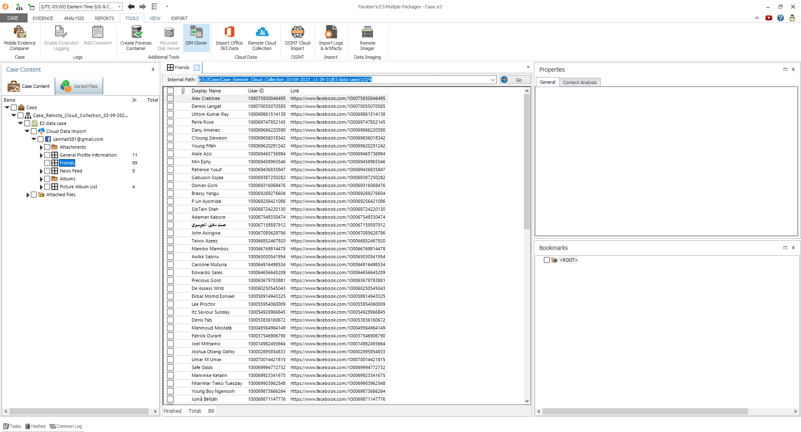Select samhall581@gmail.com account in tree

click(78, 139)
